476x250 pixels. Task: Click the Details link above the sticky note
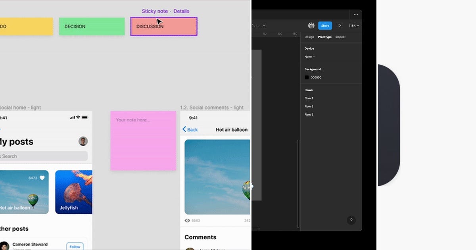(181, 11)
